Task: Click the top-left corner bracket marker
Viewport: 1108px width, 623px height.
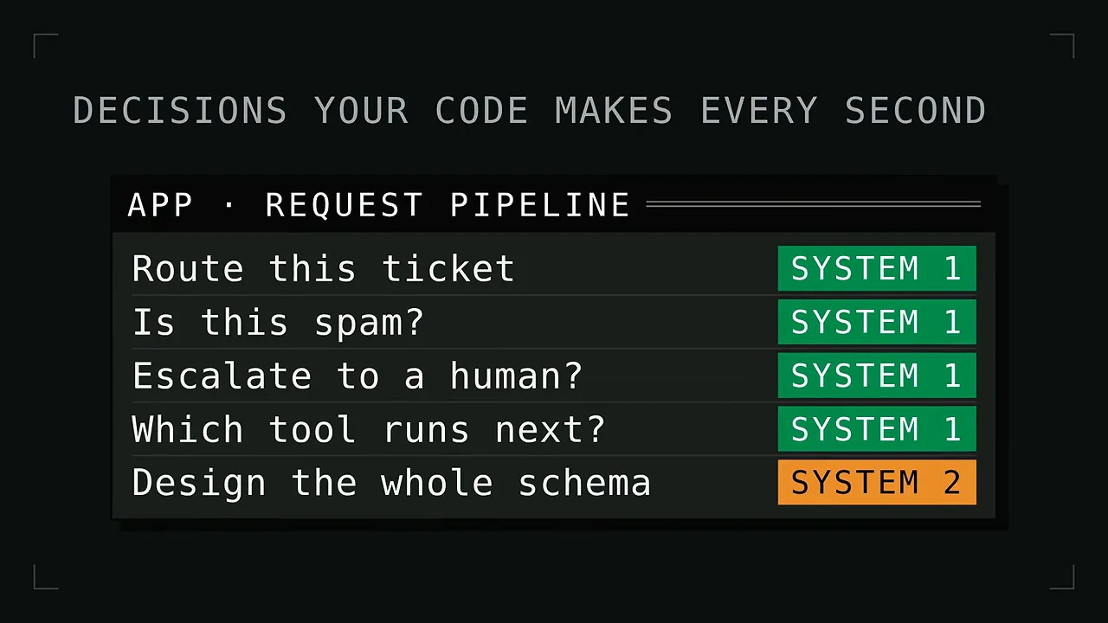Action: click(45, 46)
